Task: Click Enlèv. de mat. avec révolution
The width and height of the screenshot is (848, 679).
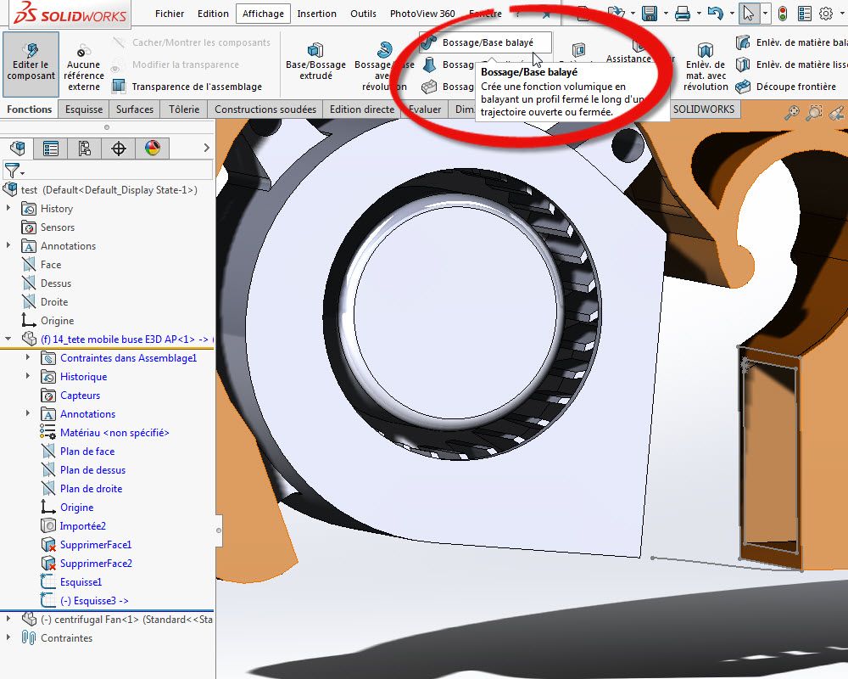Action: (706, 67)
